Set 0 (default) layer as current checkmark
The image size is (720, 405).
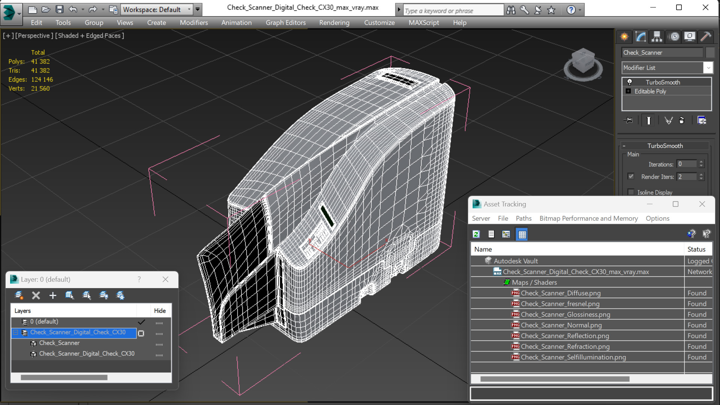(141, 322)
